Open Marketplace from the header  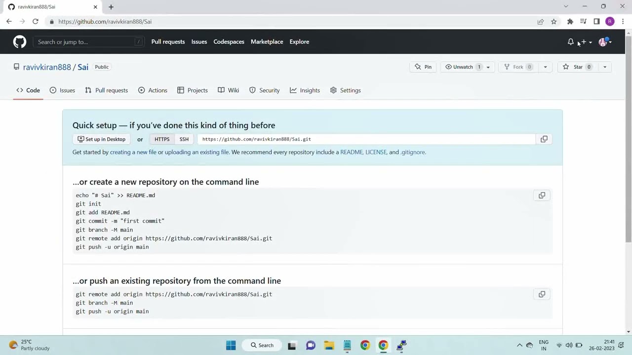pos(267,42)
